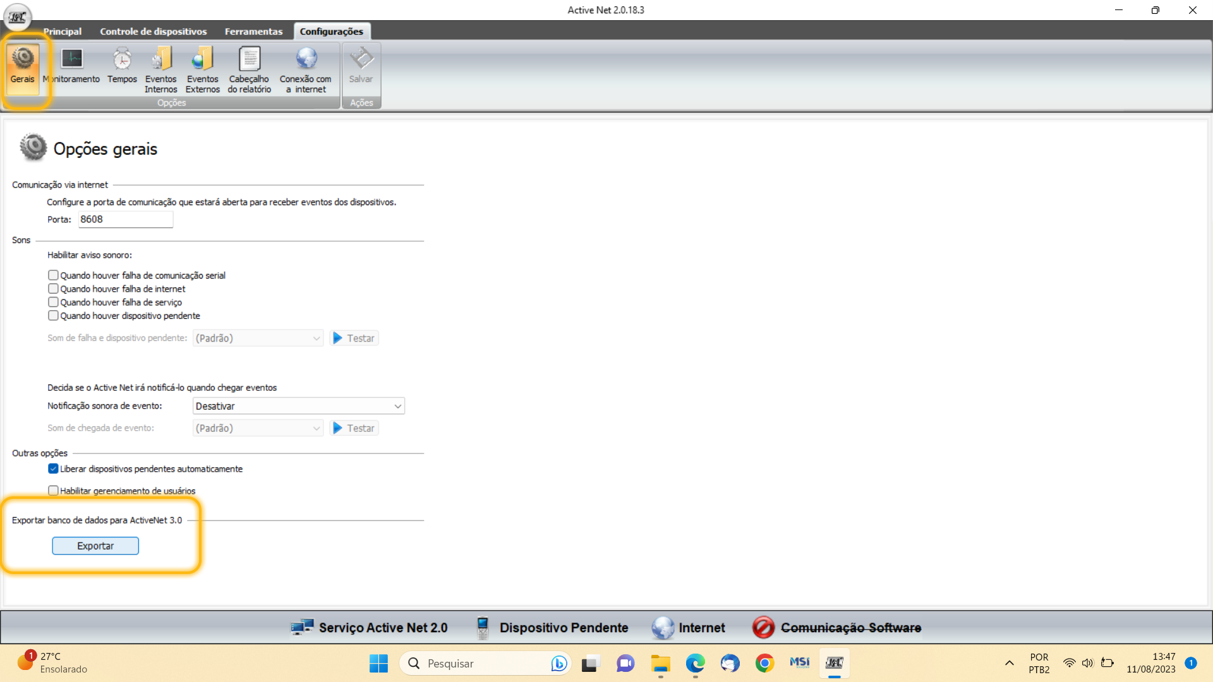Open Eventos Externos options
Image resolution: width=1213 pixels, height=682 pixels.
point(203,70)
